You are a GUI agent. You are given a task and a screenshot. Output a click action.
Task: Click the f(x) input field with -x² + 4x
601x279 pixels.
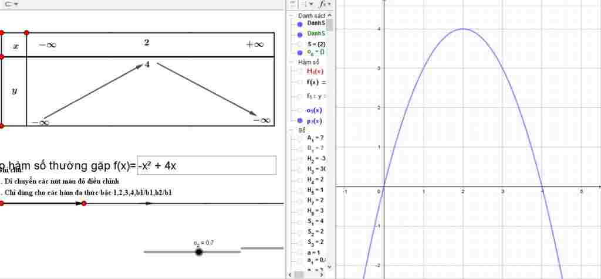coord(206,166)
